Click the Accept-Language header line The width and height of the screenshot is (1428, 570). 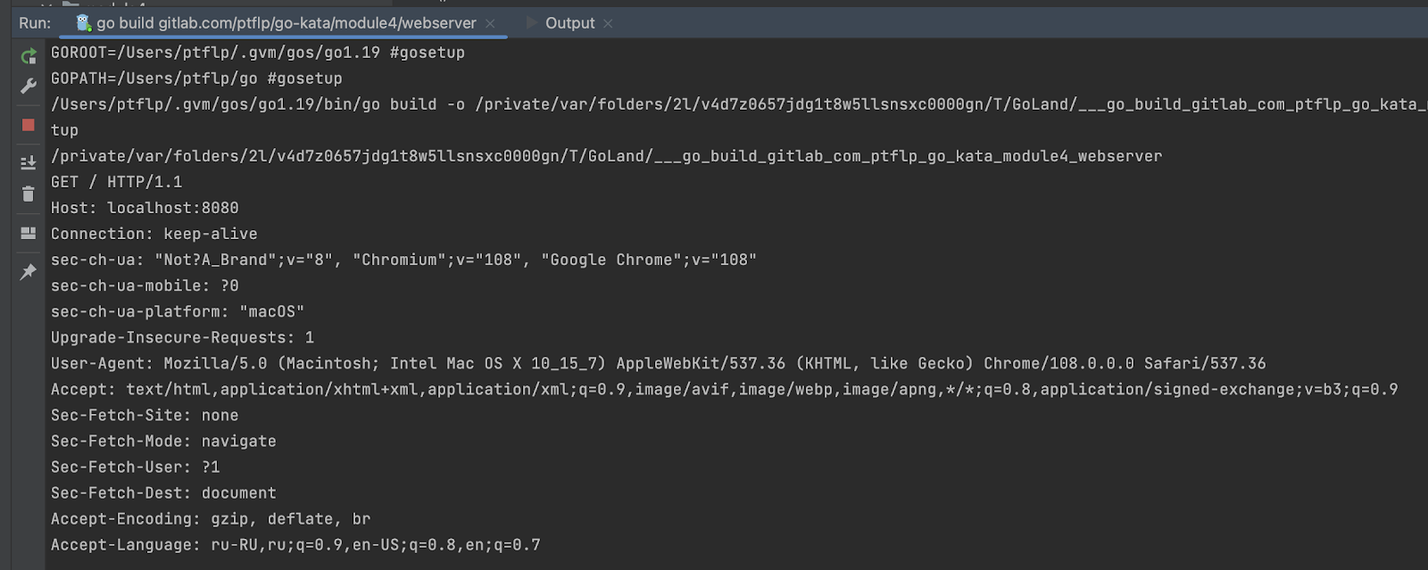295,544
